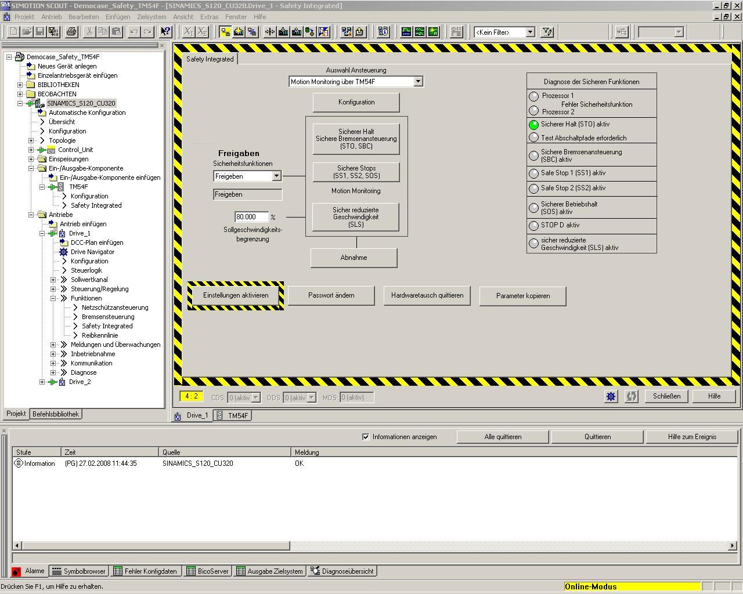Open the Zielsystem menu

[152, 17]
